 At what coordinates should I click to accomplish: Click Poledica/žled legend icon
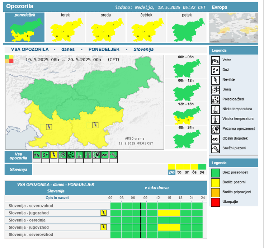(x=215, y=100)
